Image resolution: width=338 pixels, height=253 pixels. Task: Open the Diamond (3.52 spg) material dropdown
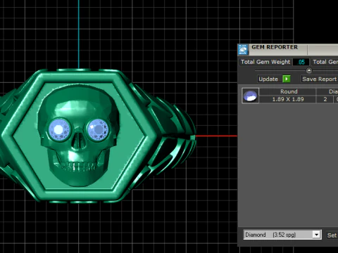click(x=282, y=235)
